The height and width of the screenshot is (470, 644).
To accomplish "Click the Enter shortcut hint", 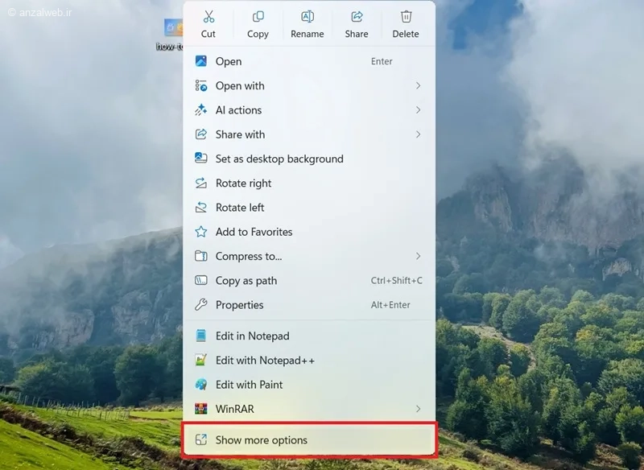I will 382,61.
